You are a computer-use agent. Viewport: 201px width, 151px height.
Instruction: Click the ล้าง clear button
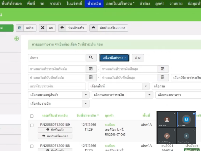coord(138,58)
